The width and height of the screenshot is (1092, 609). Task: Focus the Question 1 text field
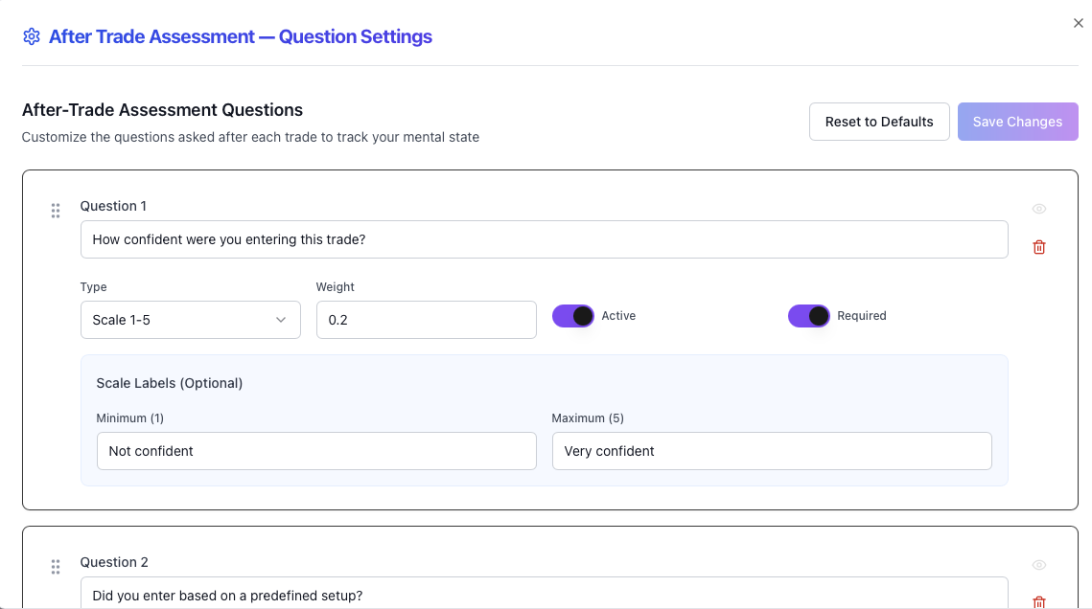[x=544, y=239]
